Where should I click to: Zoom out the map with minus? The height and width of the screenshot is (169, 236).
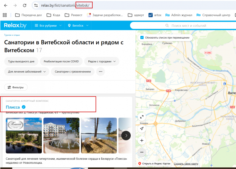(142, 152)
